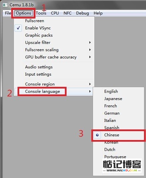Open the CPU menu
The image size is (146, 178).
click(55, 13)
